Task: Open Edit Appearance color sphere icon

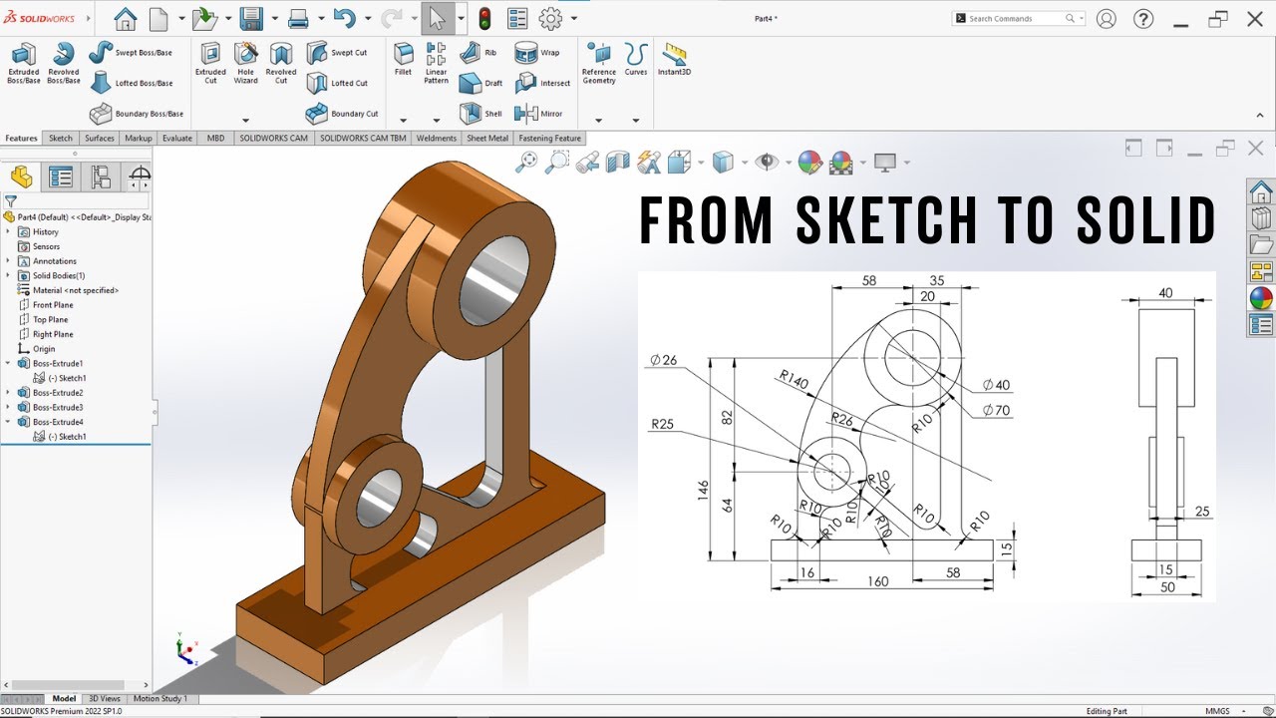Action: 809,161
